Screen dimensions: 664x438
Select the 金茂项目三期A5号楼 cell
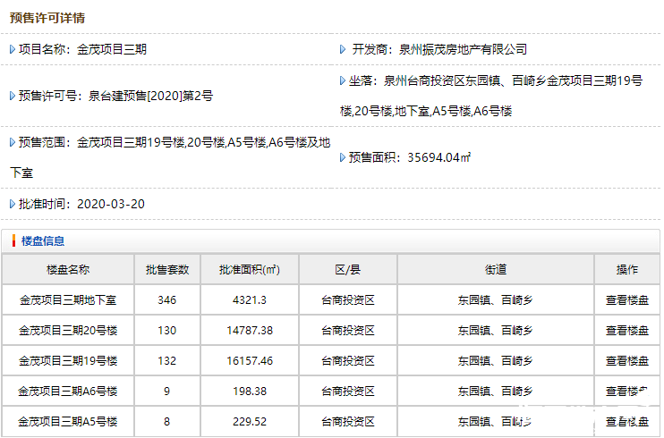68,422
